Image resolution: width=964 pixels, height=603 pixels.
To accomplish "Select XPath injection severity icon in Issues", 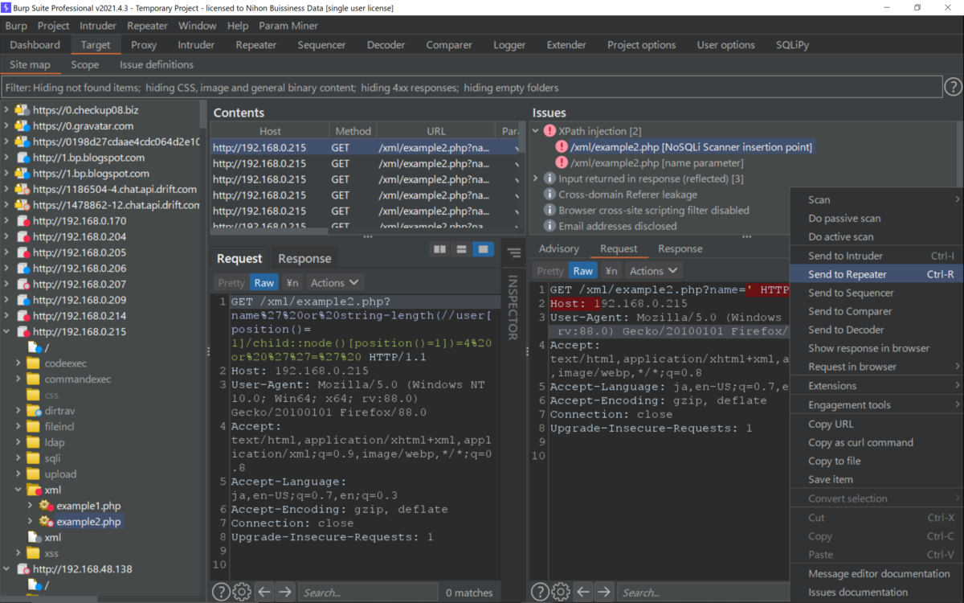I will [x=549, y=131].
